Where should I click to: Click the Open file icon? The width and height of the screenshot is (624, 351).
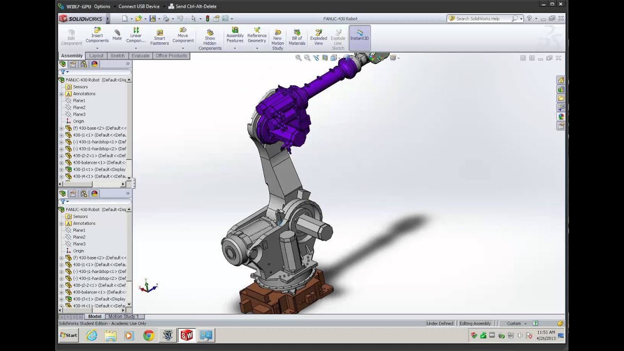click(138, 19)
